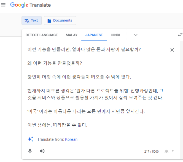Click inside the Korean source text area

pos(96,87)
